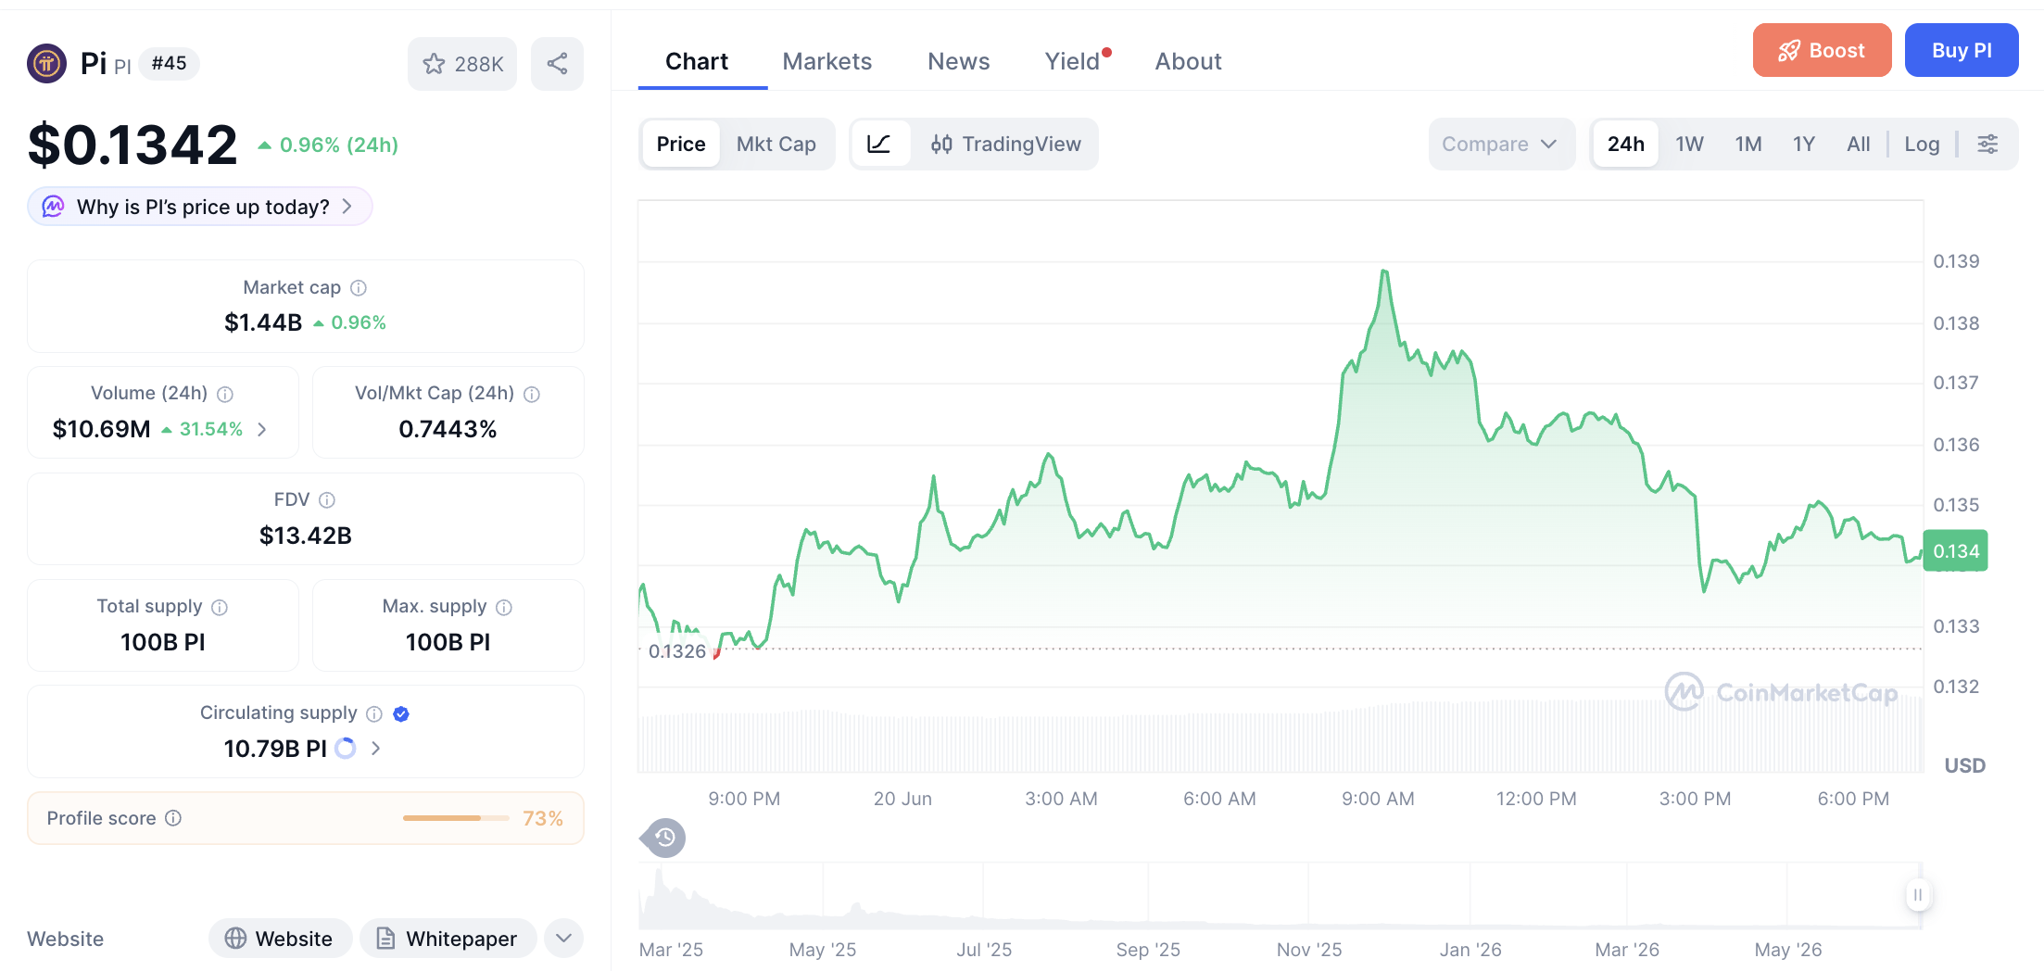This screenshot has width=2044, height=971.
Task: Click Max. supply info icon
Action: click(504, 607)
